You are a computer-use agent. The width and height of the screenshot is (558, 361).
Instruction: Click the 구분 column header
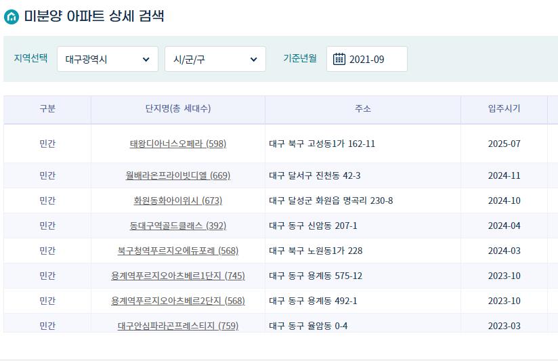point(47,108)
